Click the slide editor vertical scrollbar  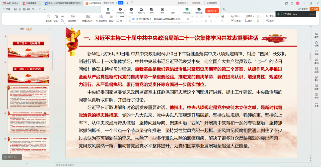tap(310, 56)
